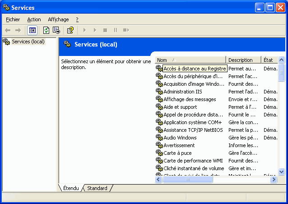Screen dimensions: 288x204
Task: Select the Accès du périphérique d'i... service
Action: 193,76
